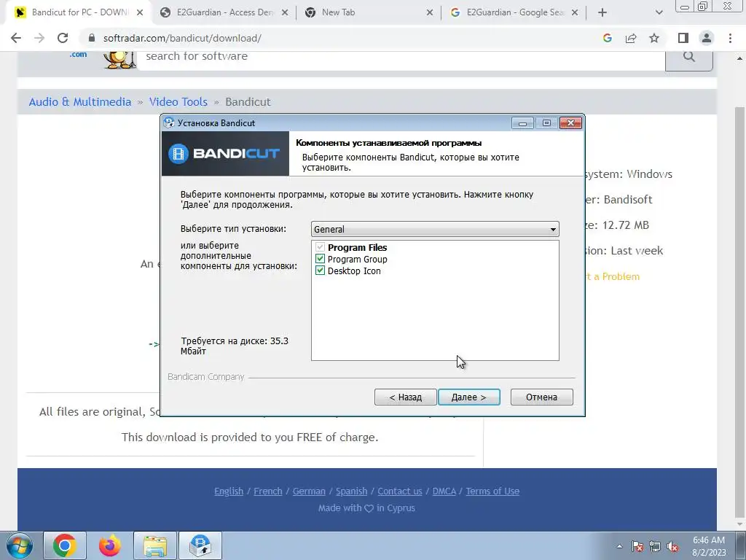
Task: Click the Bandicut installer title bar icon
Action: [x=169, y=122]
